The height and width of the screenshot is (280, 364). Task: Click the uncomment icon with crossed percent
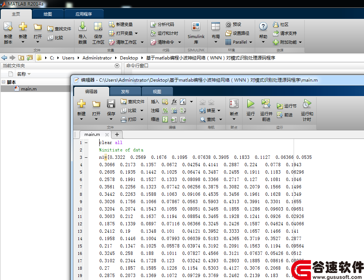(x=174, y=110)
